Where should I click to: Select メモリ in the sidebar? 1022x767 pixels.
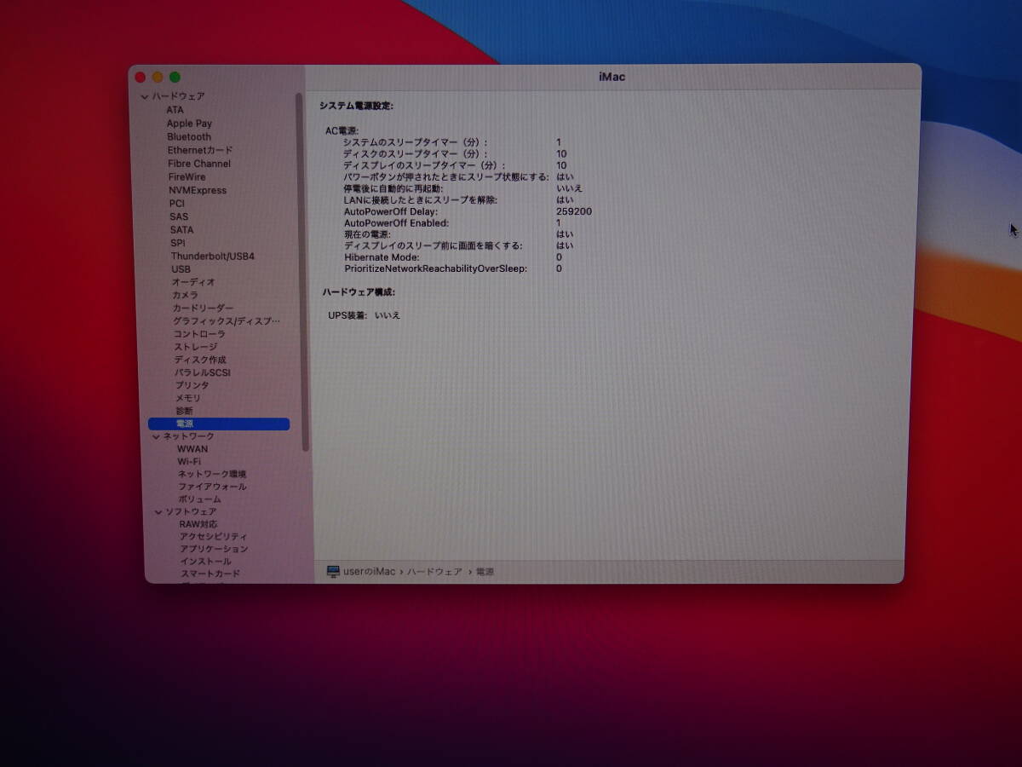point(188,398)
